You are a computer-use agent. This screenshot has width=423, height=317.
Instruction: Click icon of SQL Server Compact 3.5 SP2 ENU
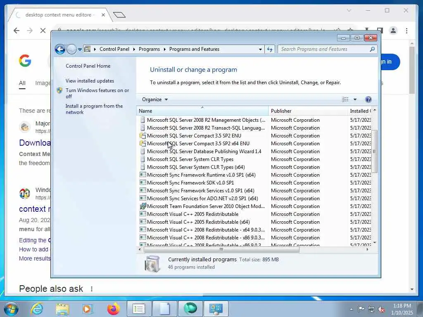click(143, 135)
